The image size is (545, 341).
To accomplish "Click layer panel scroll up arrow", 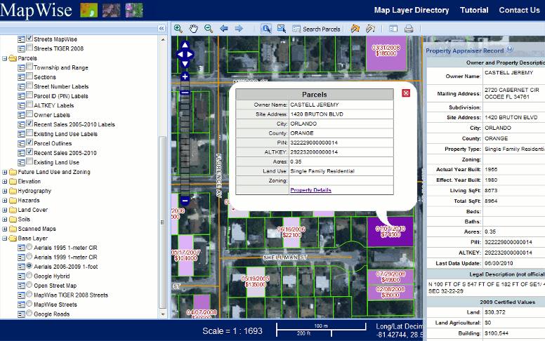I will (163, 40).
